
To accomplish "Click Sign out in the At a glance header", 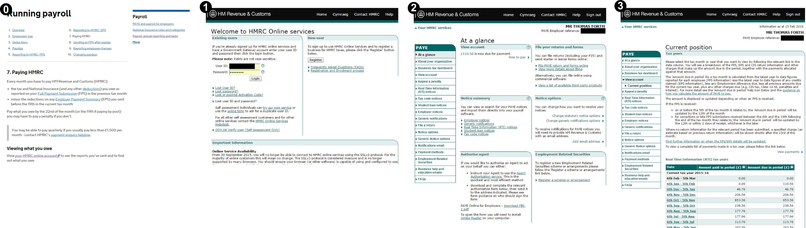I will pos(594,15).
